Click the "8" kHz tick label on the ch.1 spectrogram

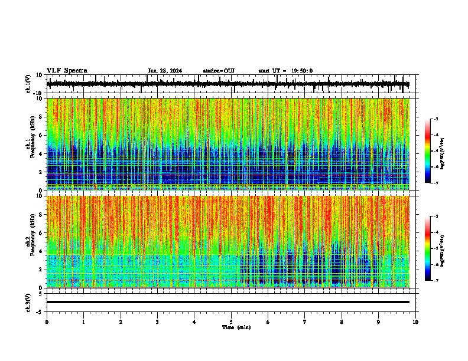(41, 117)
